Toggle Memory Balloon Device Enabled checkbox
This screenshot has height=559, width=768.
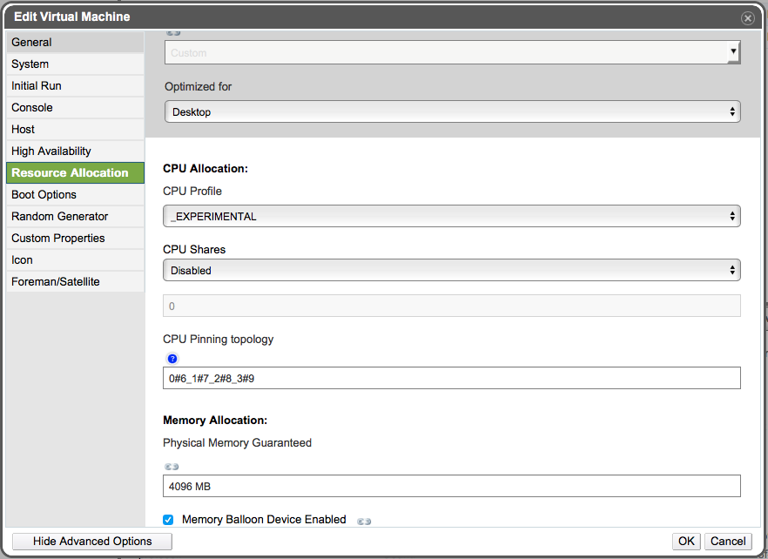(168, 520)
